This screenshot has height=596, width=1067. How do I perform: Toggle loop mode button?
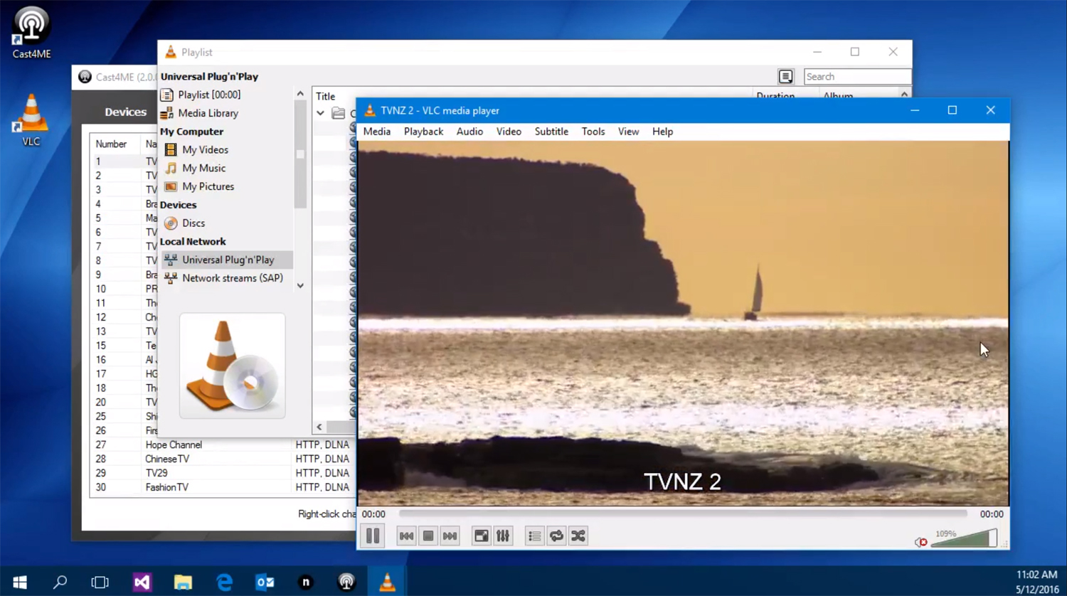pos(556,536)
